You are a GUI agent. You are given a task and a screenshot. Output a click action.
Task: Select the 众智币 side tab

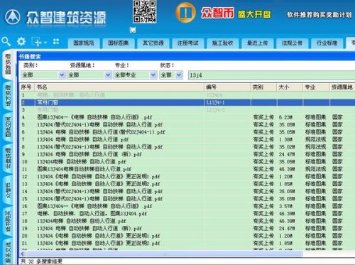pos(8,190)
